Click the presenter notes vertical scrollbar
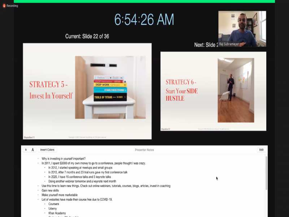The image size is (289, 217). coord(267,174)
